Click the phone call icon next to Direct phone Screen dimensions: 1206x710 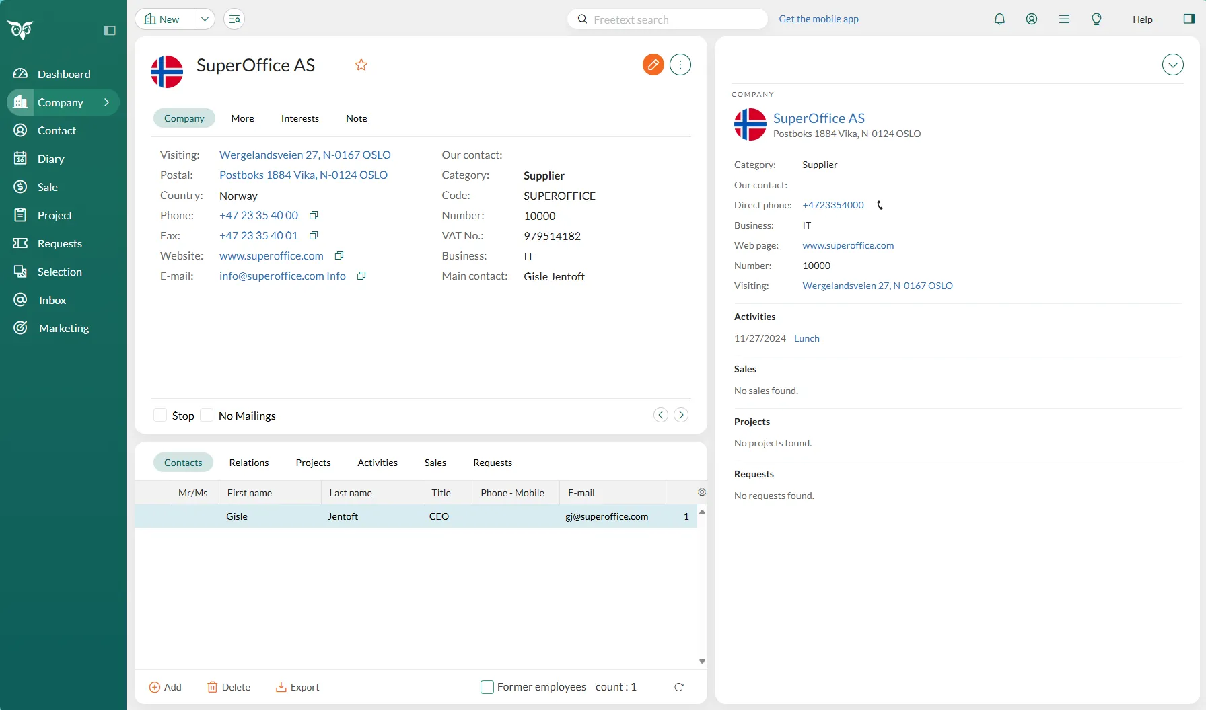880,205
